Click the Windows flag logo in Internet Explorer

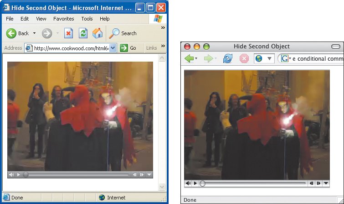(158, 19)
